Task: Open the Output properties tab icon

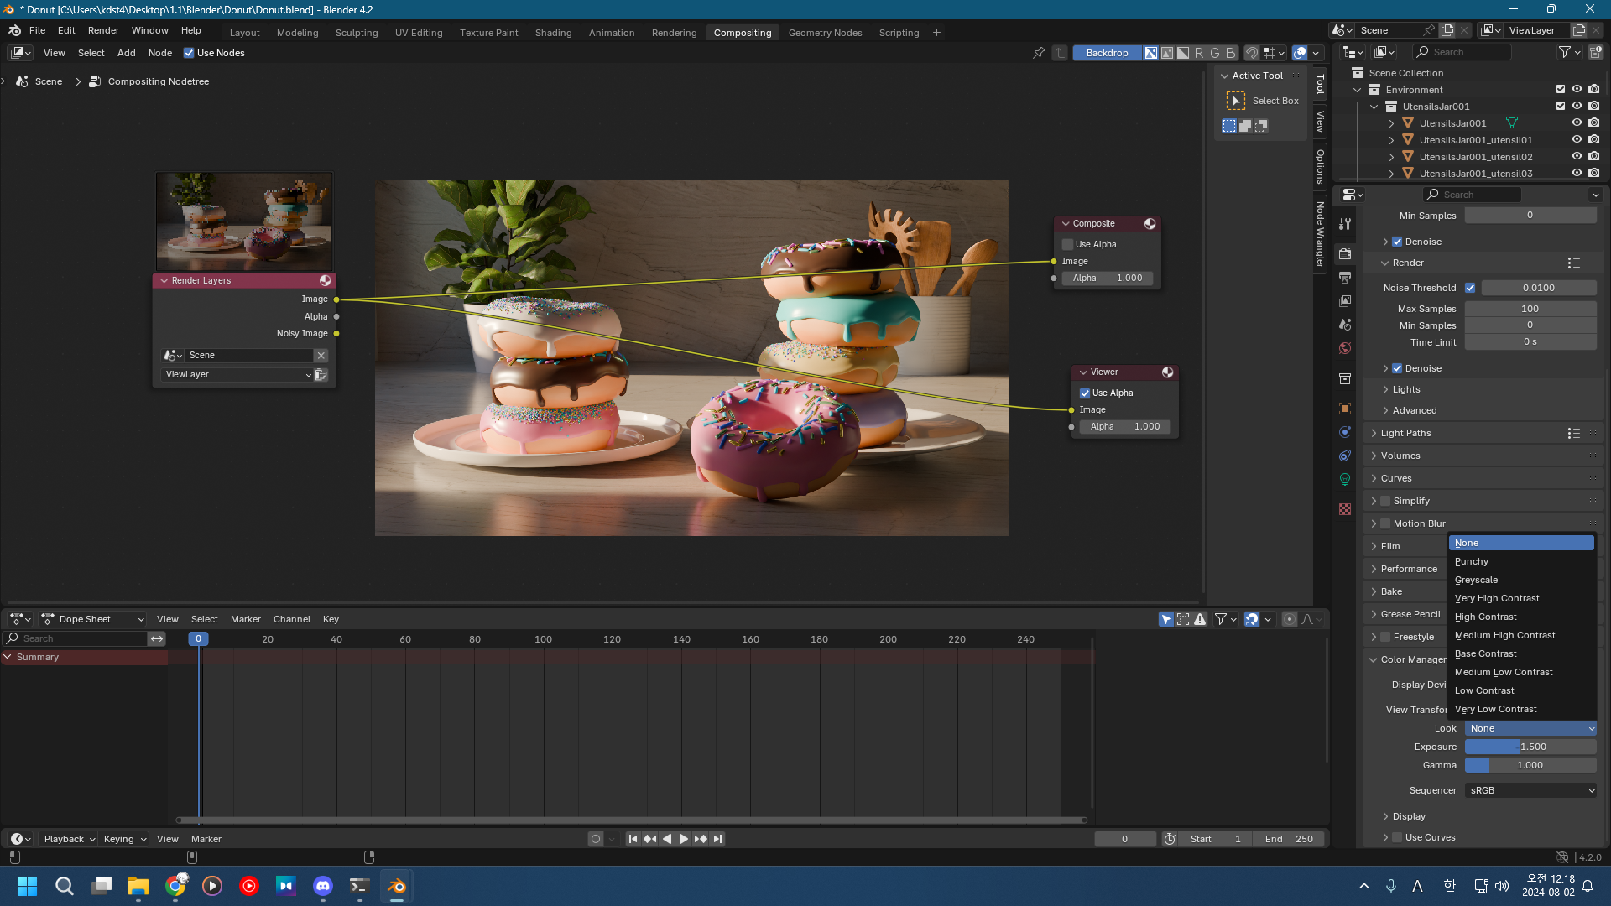Action: pos(1345,278)
